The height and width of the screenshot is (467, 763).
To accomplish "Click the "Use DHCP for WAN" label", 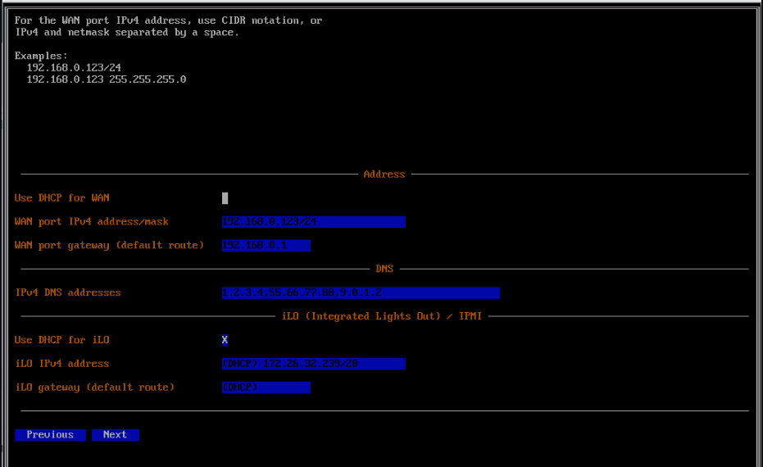I will (62, 198).
